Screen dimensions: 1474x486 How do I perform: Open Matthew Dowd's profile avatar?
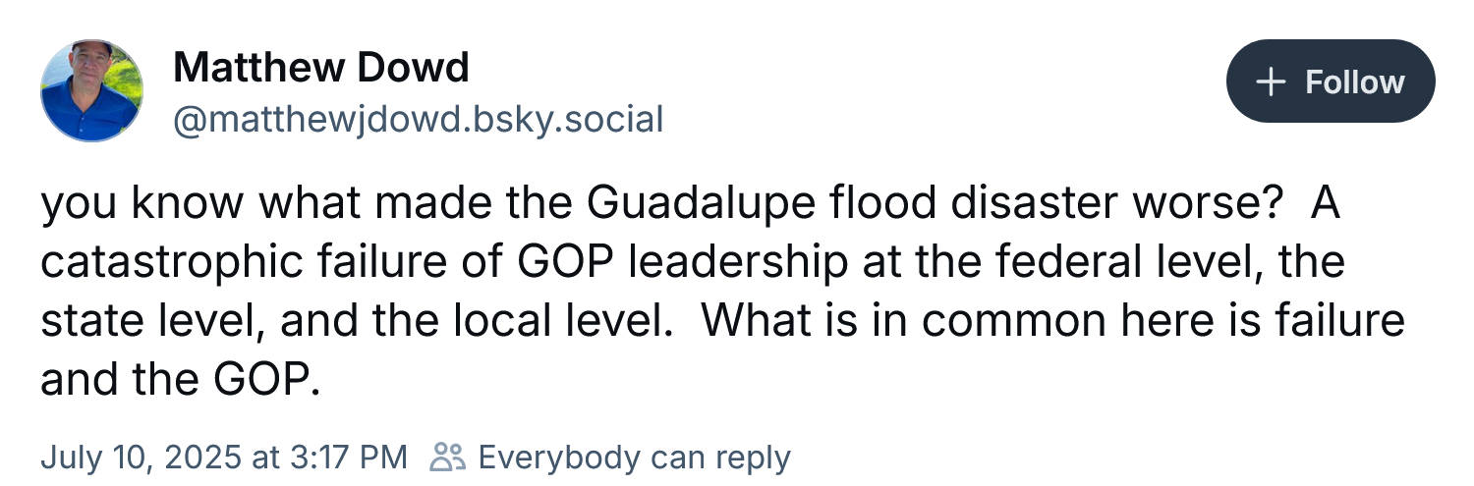pyautogui.click(x=91, y=91)
